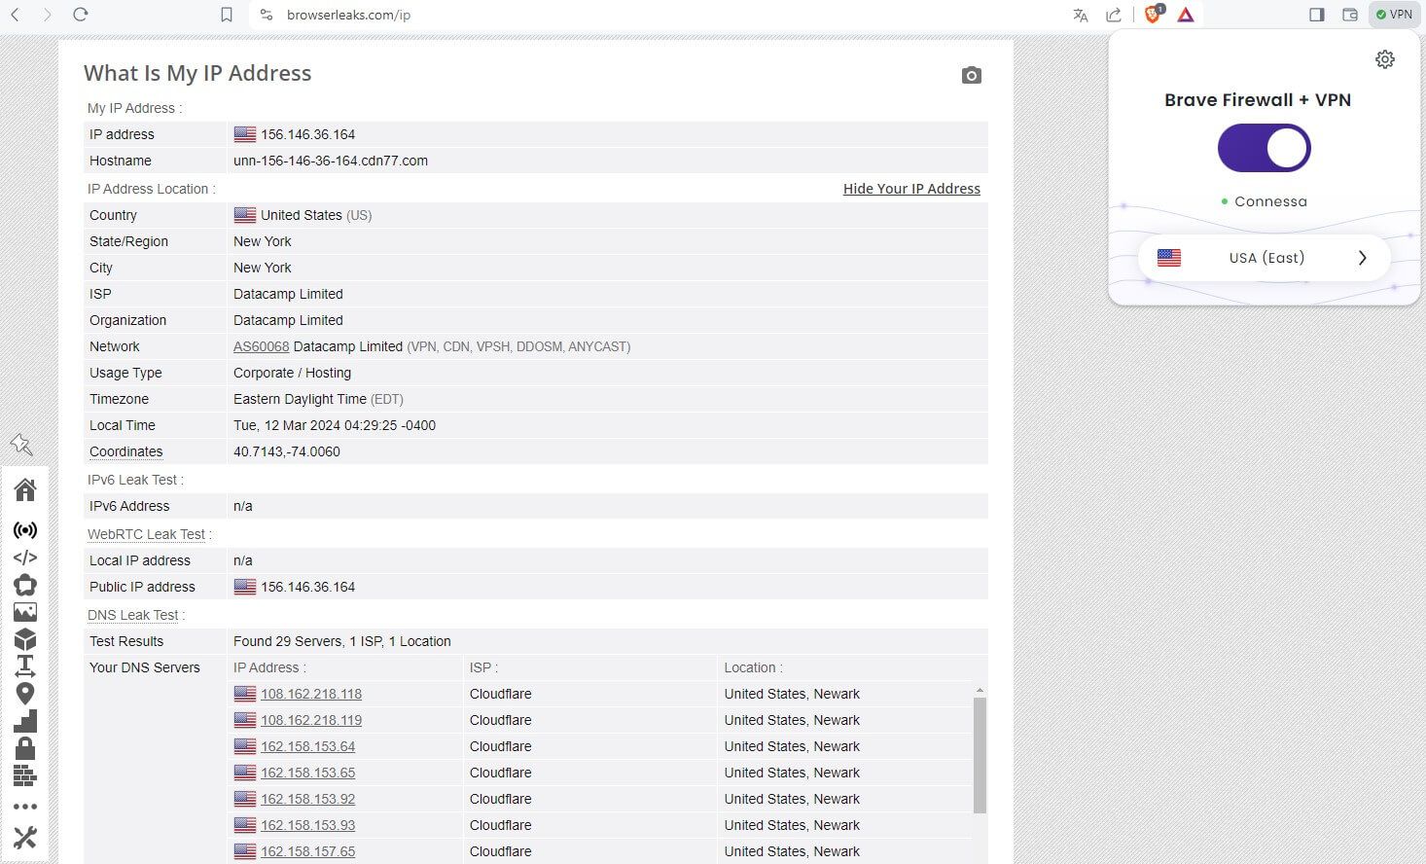Open Brave Shields lion icon

pyautogui.click(x=1153, y=15)
